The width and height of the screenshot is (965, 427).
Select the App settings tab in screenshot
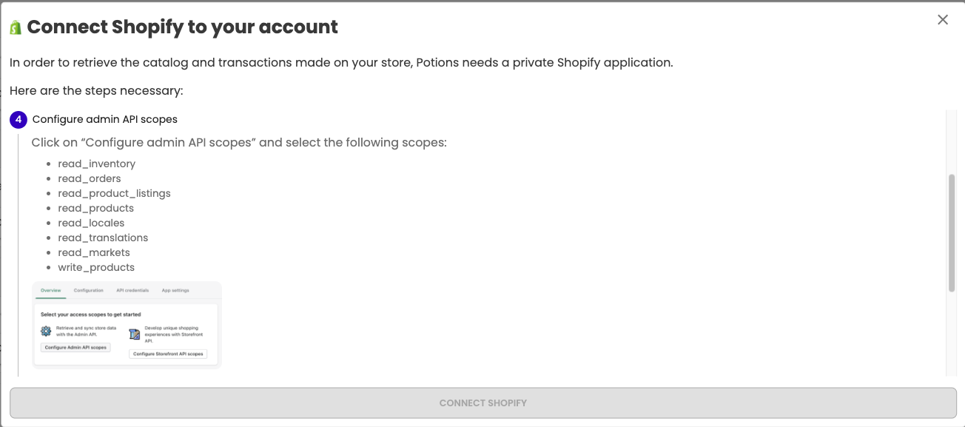(x=175, y=290)
